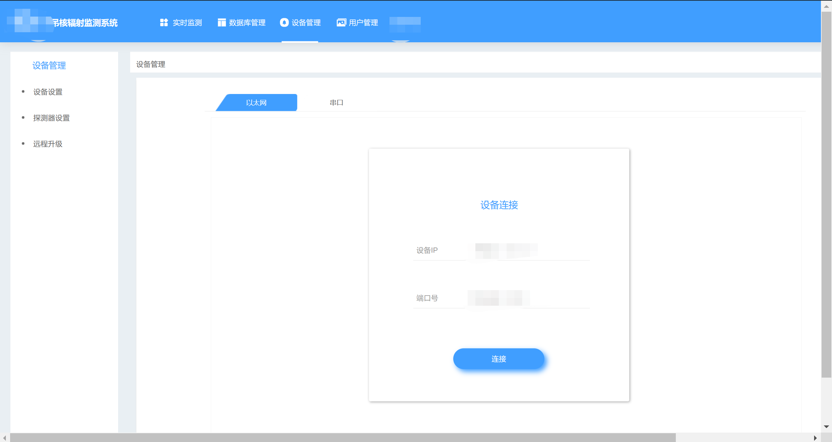Click the 连接 button
The width and height of the screenshot is (832, 442).
tap(499, 359)
